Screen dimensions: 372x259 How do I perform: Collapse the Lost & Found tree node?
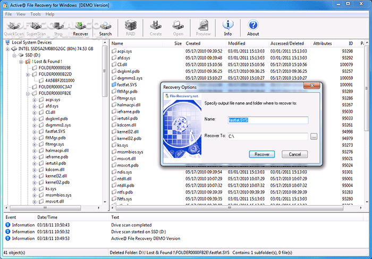[x=21, y=61]
